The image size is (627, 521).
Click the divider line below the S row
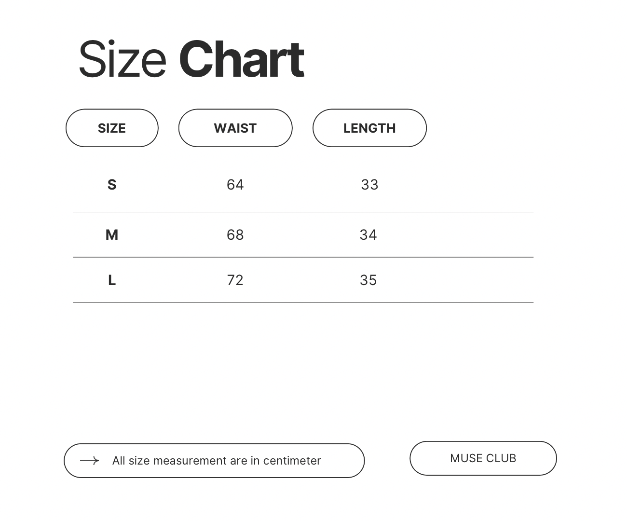tap(303, 212)
